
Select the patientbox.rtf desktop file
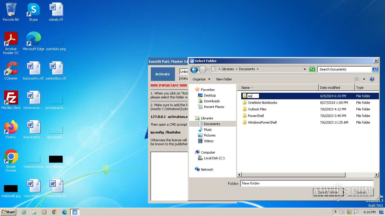[x=56, y=71]
